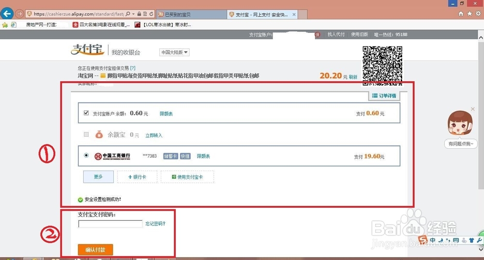Click the ICBC bank logo
The image size is (484, 260).
(x=112, y=156)
